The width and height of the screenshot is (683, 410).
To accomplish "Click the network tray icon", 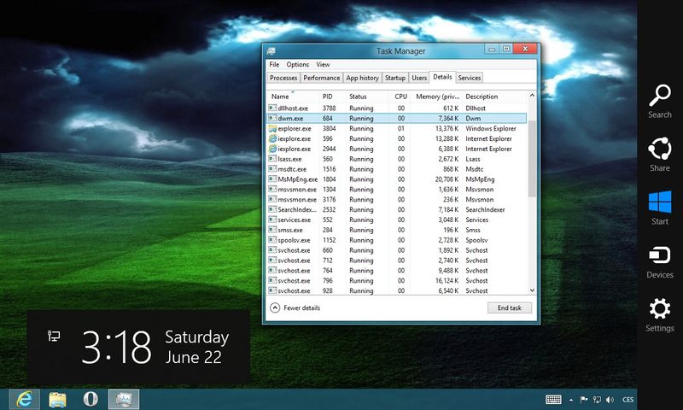I will [597, 400].
